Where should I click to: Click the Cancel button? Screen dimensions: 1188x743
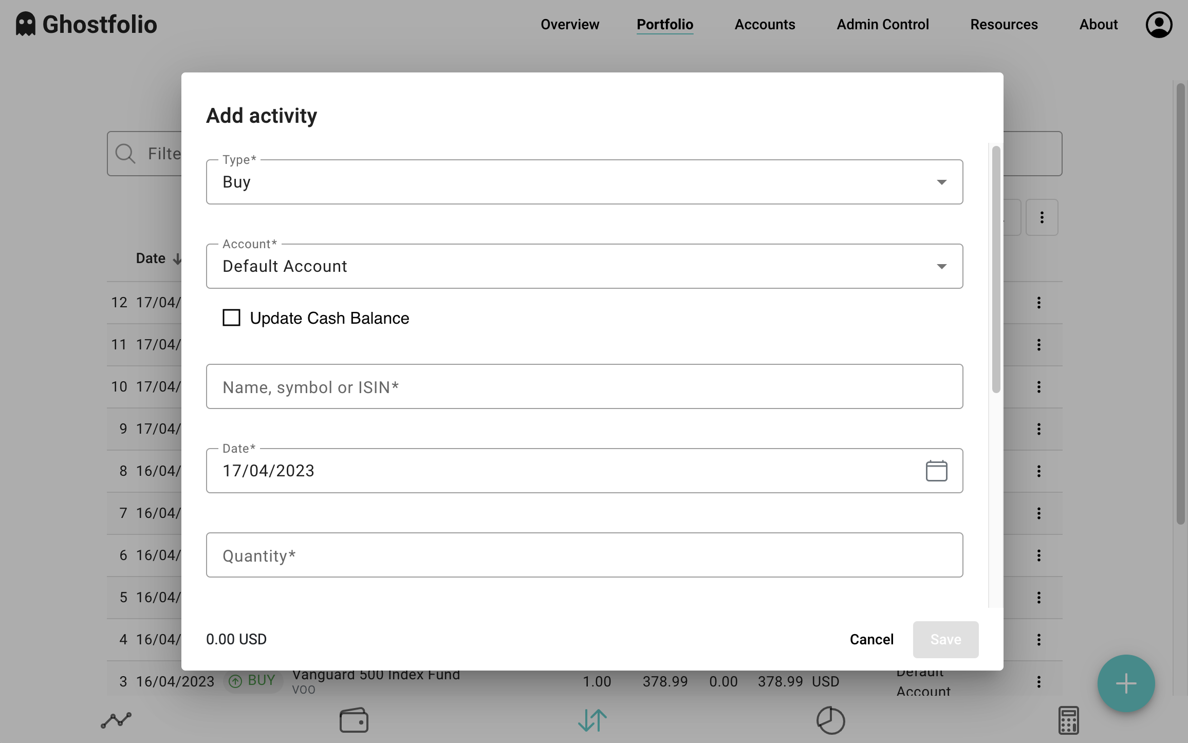[871, 639]
